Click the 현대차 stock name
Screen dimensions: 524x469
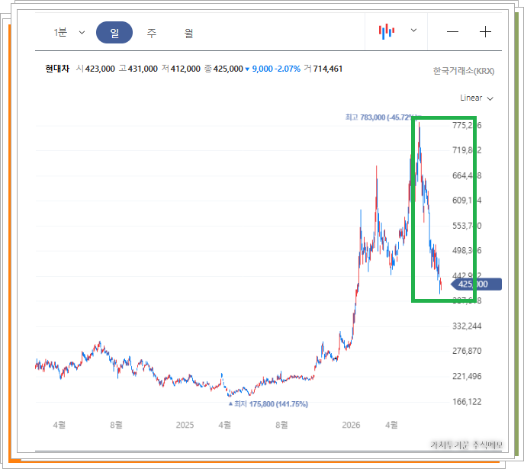pos(57,69)
